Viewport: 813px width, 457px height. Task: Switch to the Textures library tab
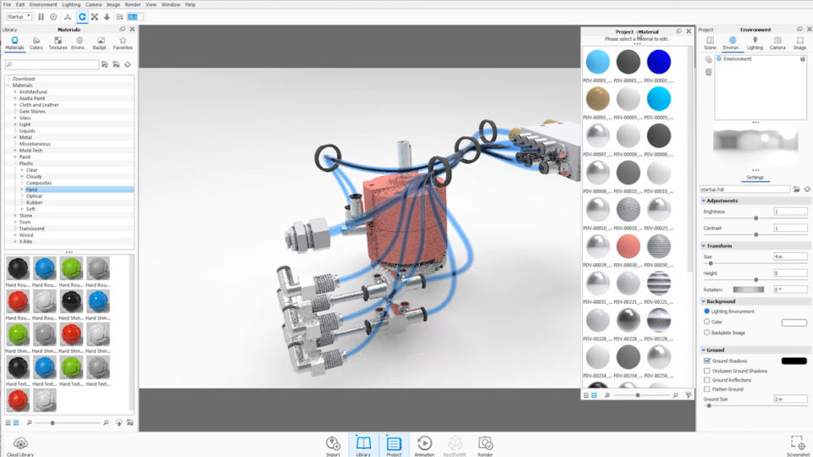(x=58, y=42)
